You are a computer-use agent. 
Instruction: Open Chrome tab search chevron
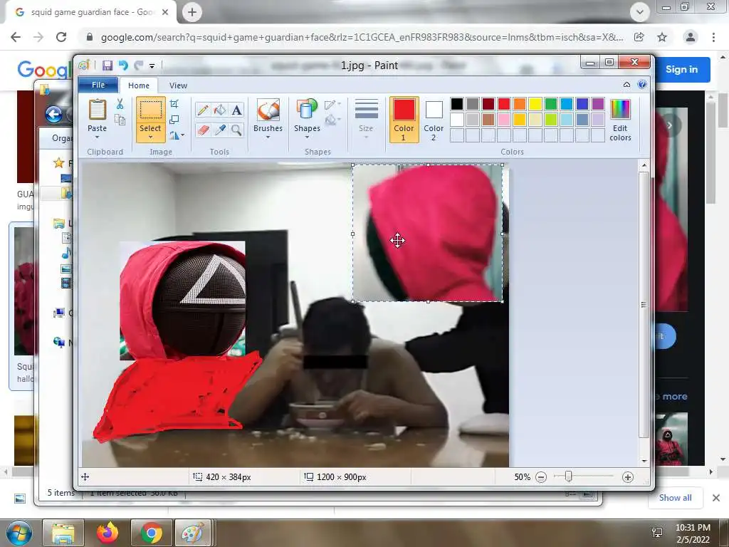pos(640,12)
